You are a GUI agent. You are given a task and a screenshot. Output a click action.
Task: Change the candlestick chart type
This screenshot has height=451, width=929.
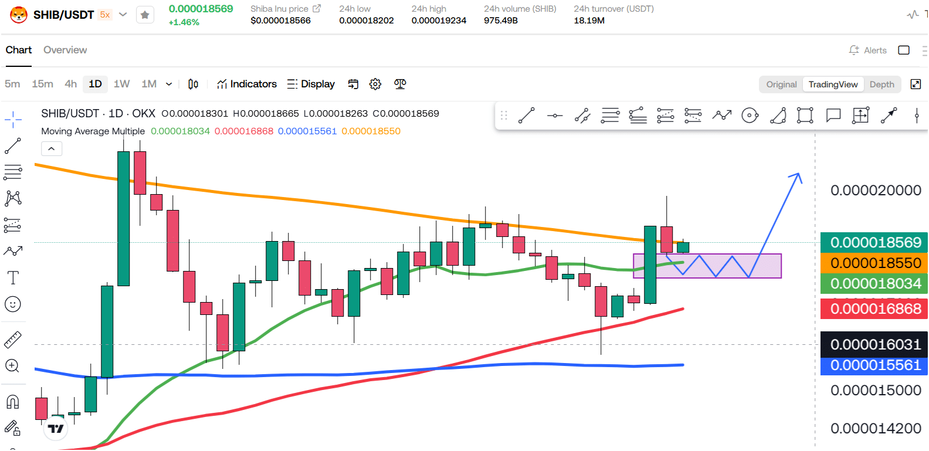pos(193,84)
